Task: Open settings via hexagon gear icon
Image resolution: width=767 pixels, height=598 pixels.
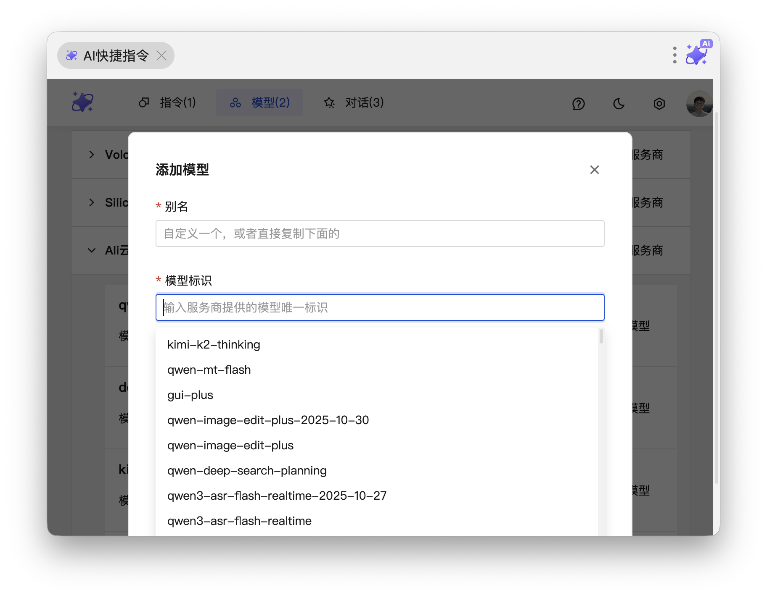Action: tap(659, 103)
